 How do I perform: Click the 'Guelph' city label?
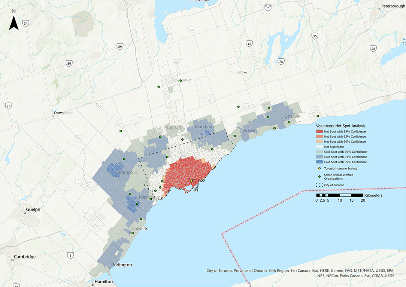(33, 210)
